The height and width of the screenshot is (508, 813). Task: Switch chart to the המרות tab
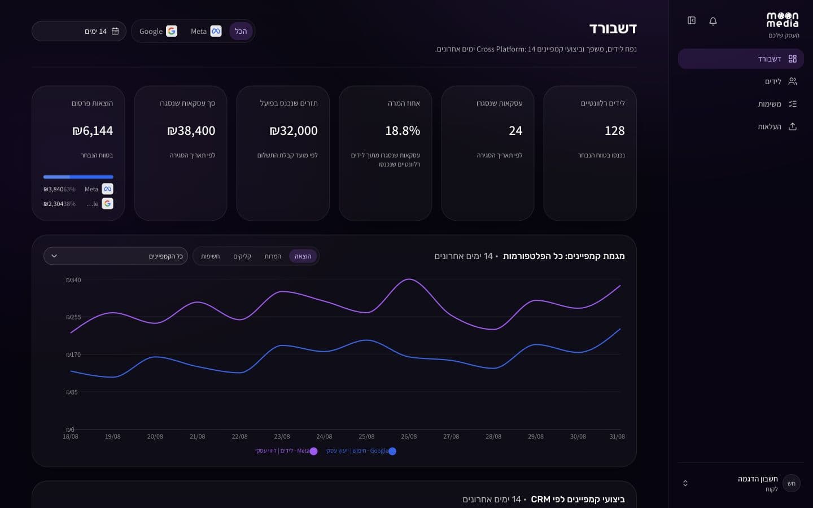pyautogui.click(x=273, y=256)
